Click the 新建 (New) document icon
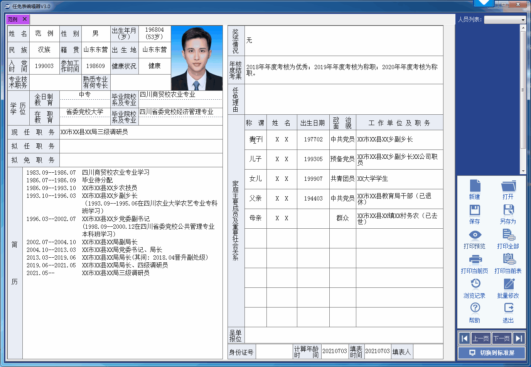531x367 pixels. 475,186
